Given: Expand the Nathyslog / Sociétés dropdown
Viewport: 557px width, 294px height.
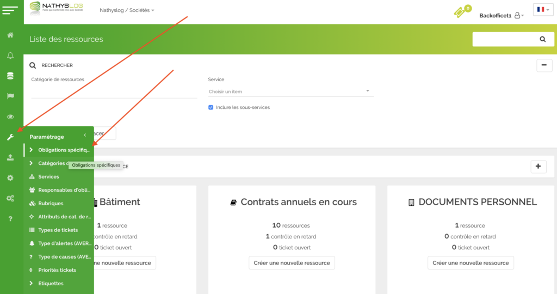Looking at the screenshot, I should pyautogui.click(x=127, y=10).
